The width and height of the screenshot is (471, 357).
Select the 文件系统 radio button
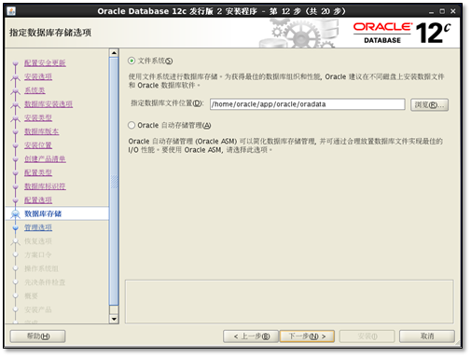coord(132,61)
